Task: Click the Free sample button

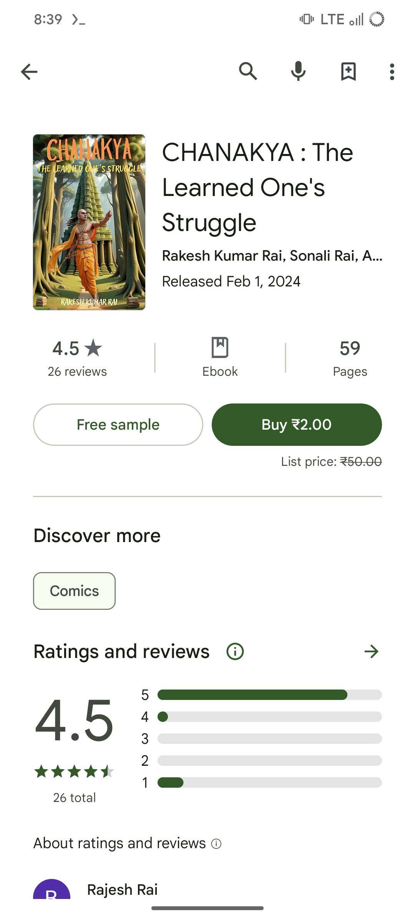Action: [x=118, y=425]
